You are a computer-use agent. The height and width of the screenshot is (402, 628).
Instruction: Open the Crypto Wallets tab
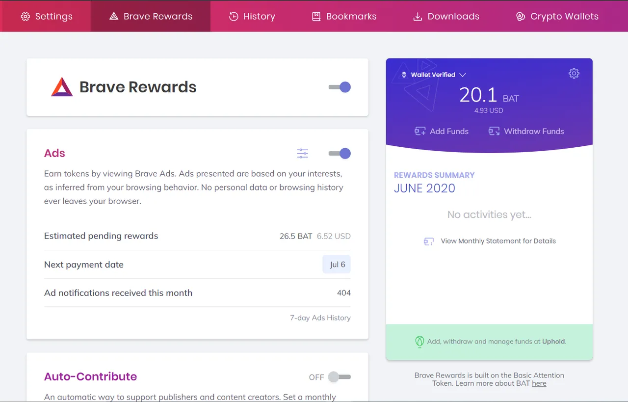[x=557, y=16]
